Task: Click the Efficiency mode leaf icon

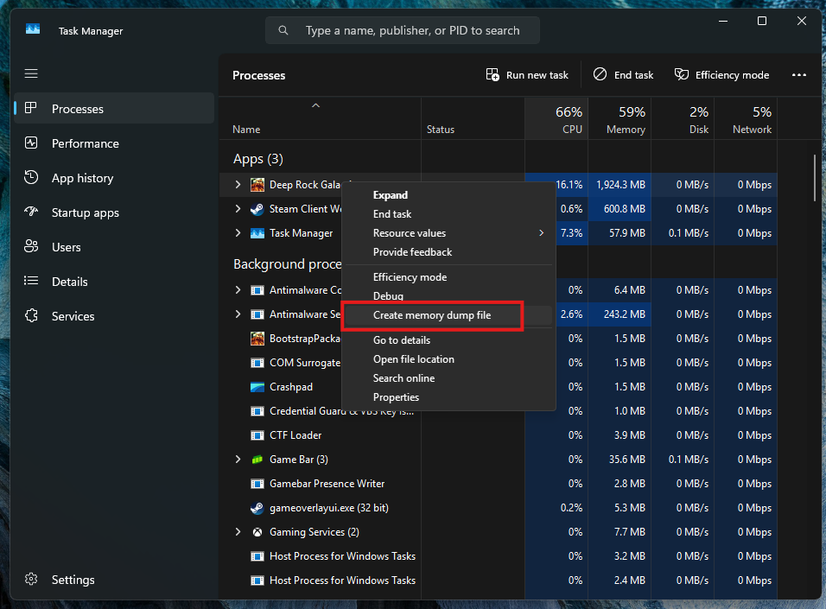Action: click(x=681, y=74)
